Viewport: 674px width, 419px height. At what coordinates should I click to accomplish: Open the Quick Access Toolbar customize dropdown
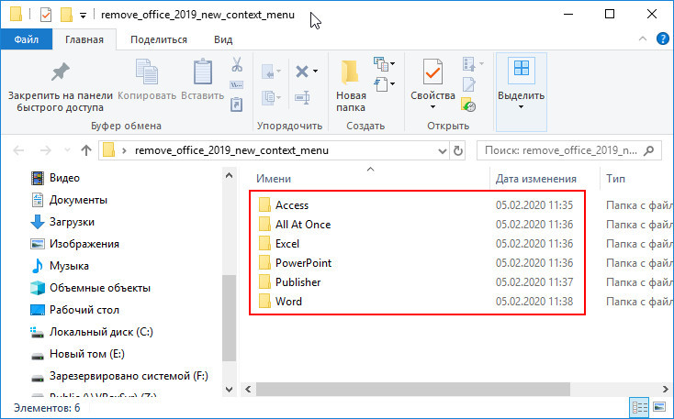(83, 16)
